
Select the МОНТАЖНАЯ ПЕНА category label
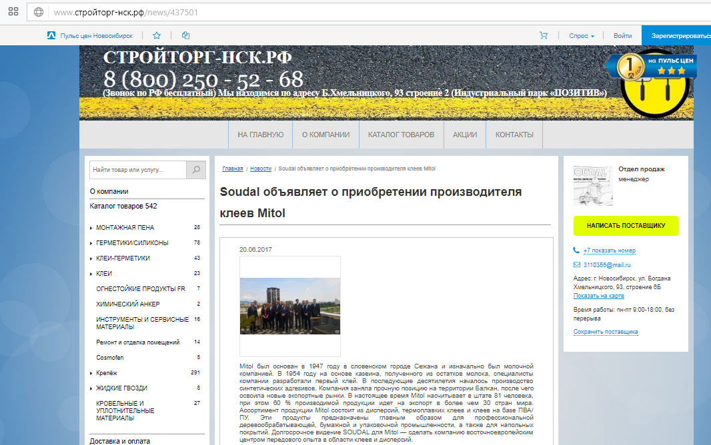click(x=125, y=228)
